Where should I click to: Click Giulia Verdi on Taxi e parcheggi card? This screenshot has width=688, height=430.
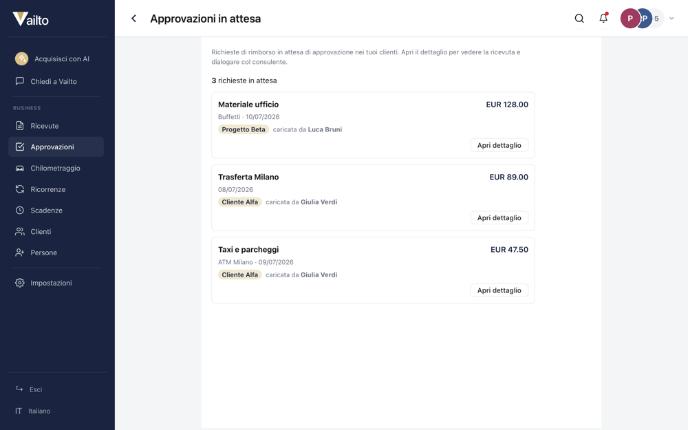(319, 275)
